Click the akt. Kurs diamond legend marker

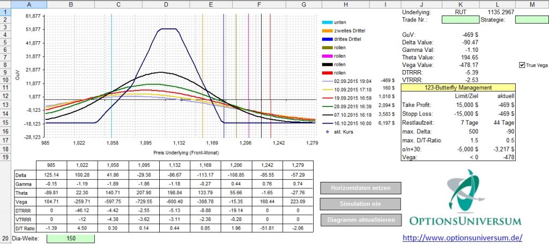coord(328,131)
